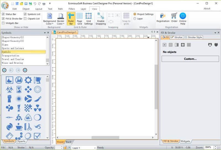Click the Zoom percentage field

point(209,148)
